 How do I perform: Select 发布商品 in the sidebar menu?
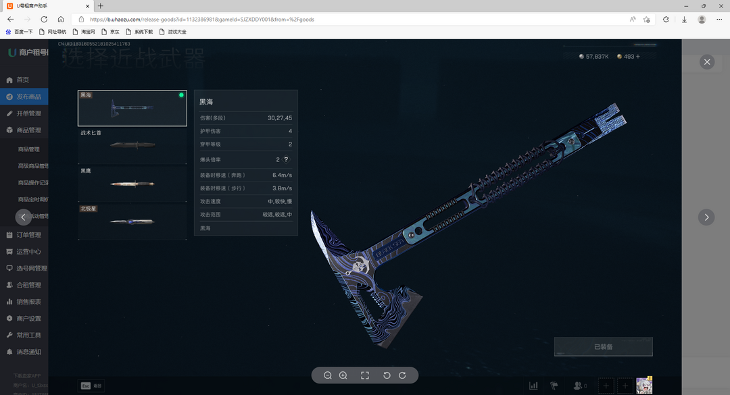click(28, 97)
